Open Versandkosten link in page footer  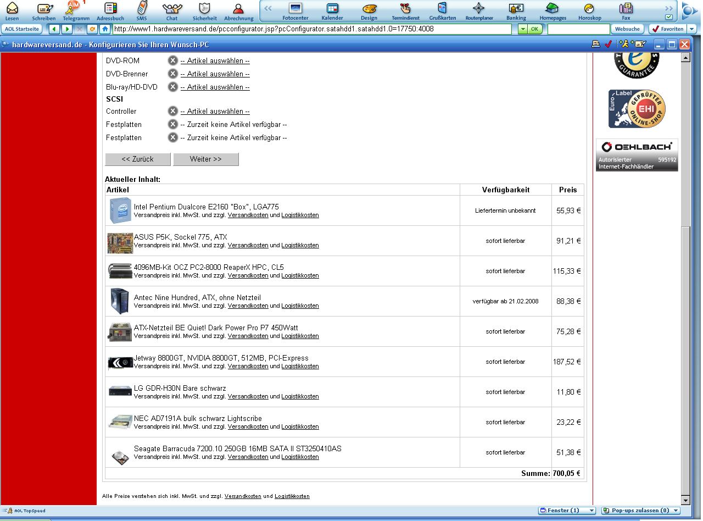pyautogui.click(x=243, y=496)
